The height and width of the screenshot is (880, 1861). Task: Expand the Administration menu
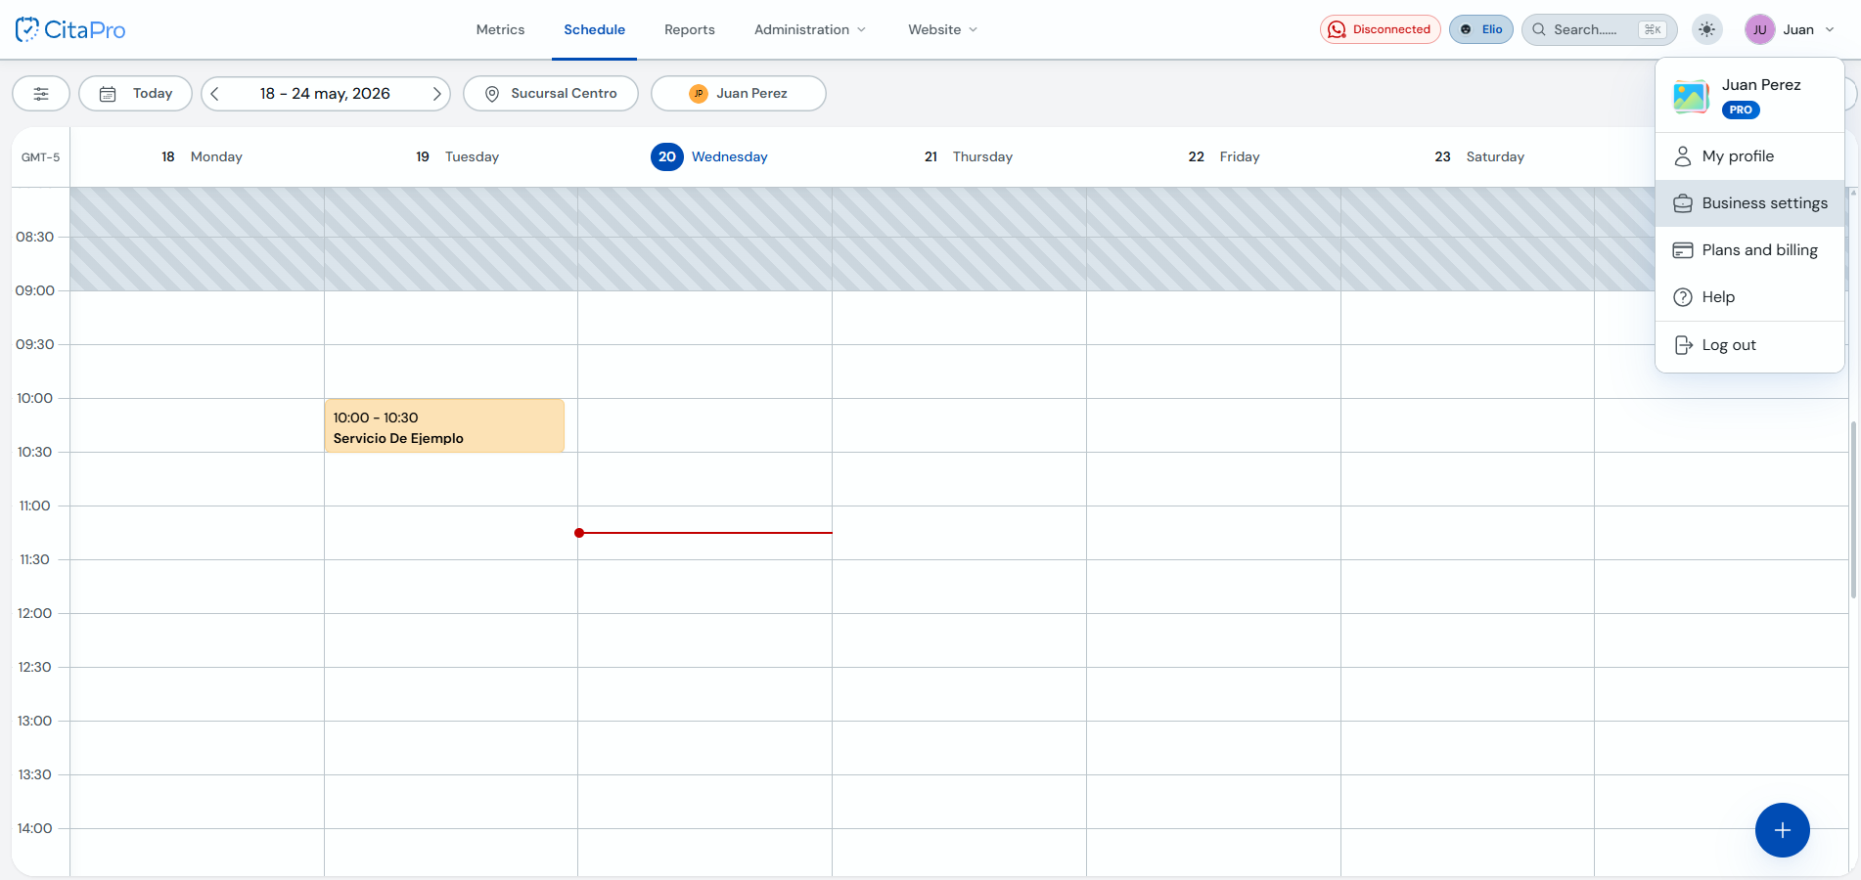coord(809,29)
